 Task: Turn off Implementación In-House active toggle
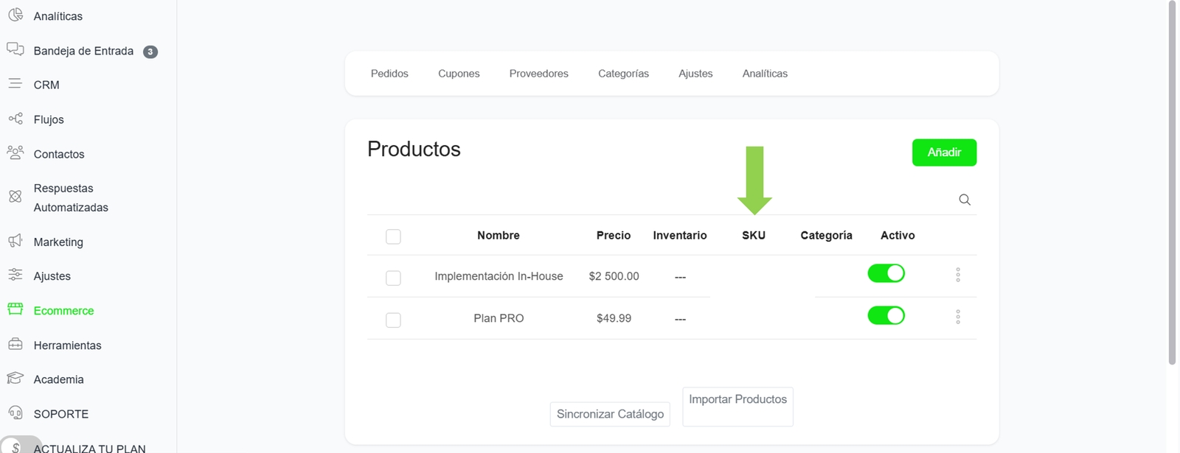[886, 273]
